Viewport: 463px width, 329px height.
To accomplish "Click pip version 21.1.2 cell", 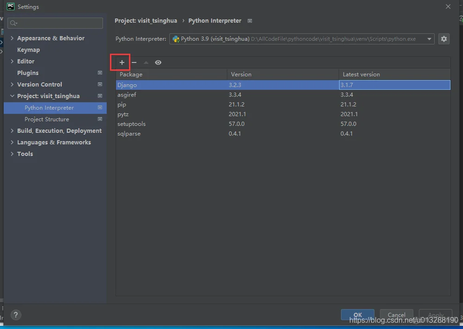I will [283, 104].
